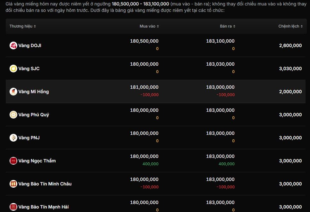The width and height of the screenshot is (310, 212).
Task: Click Vàng DOJI's 183,100,000 sell price
Action: click(220, 41)
